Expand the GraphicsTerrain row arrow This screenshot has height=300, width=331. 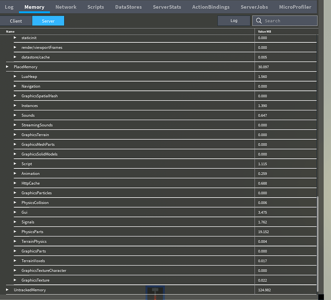point(15,135)
